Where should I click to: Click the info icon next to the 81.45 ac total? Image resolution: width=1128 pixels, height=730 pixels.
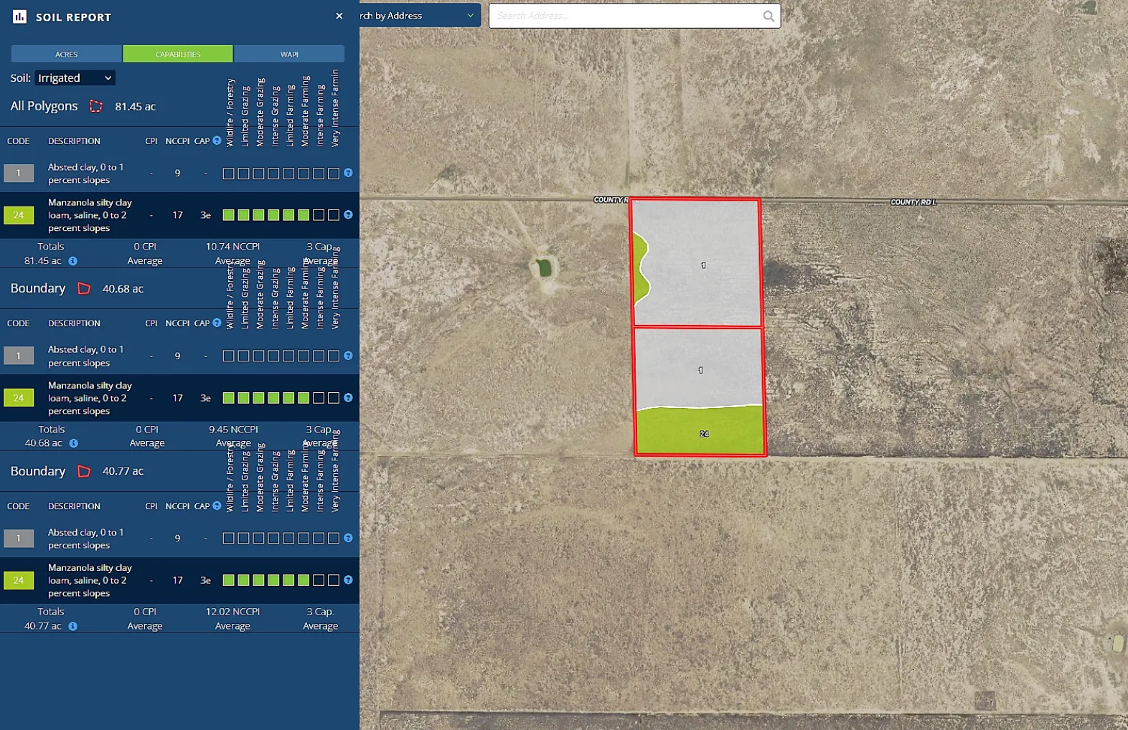click(73, 261)
